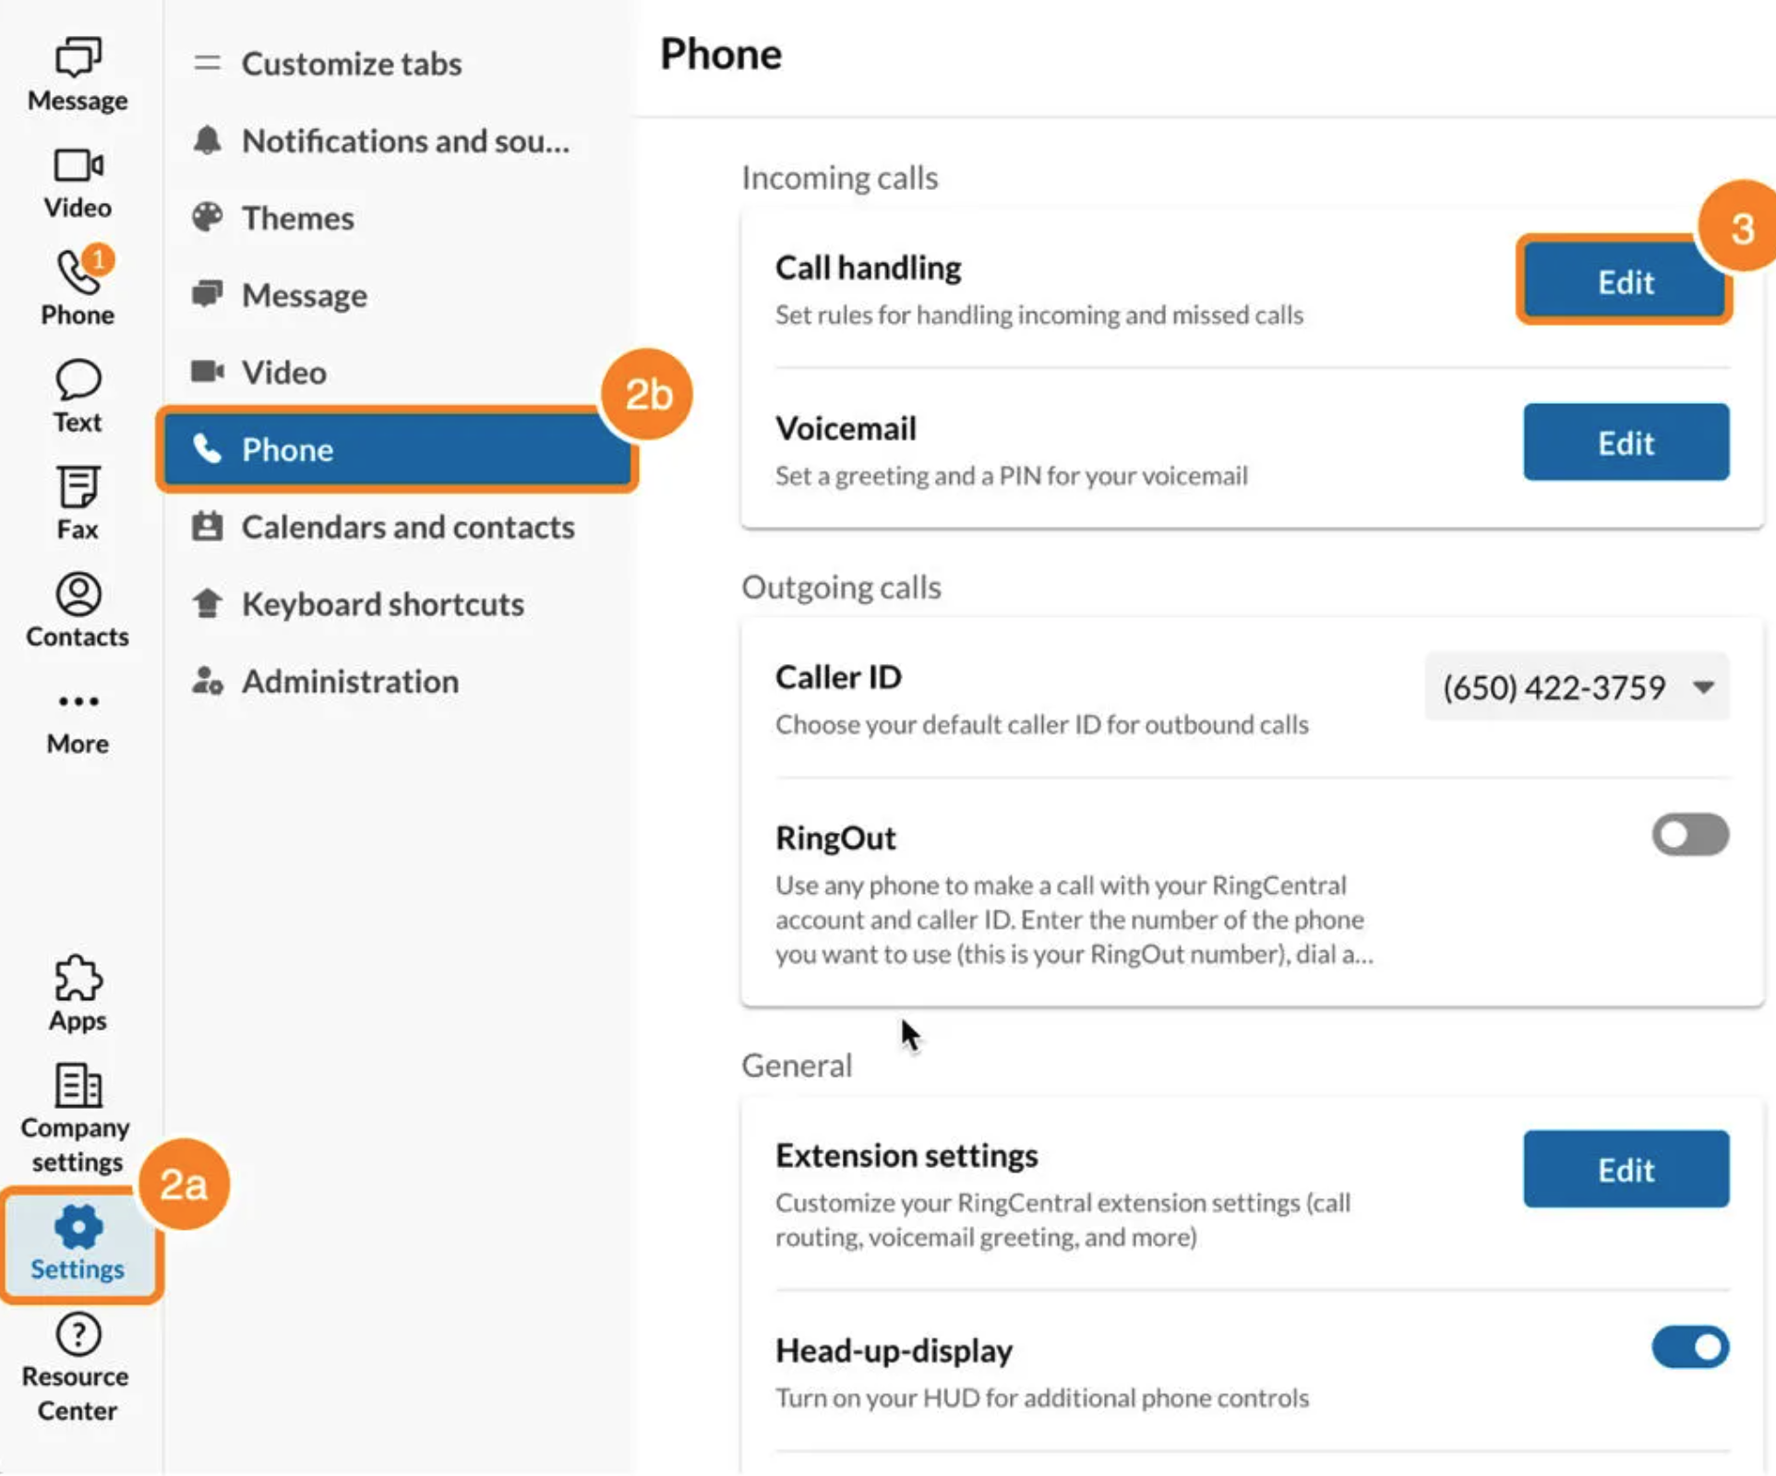The height and width of the screenshot is (1476, 1776).
Task: Open the Caller ID number dropdown
Action: (1576, 686)
